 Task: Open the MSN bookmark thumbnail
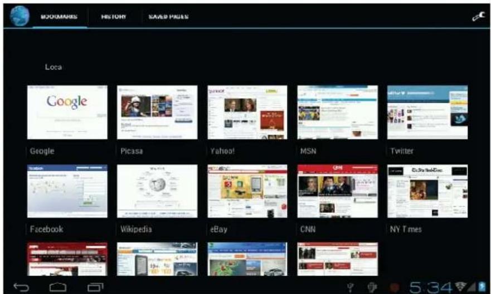coord(338,112)
